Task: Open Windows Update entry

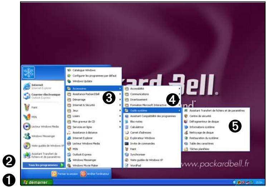Action: 94,81
